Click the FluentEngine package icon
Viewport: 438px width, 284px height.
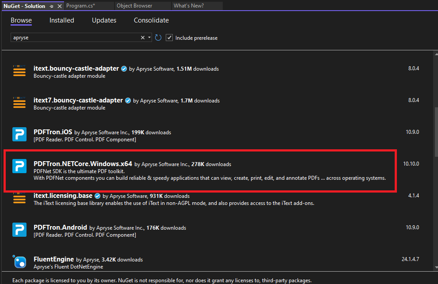(x=19, y=261)
